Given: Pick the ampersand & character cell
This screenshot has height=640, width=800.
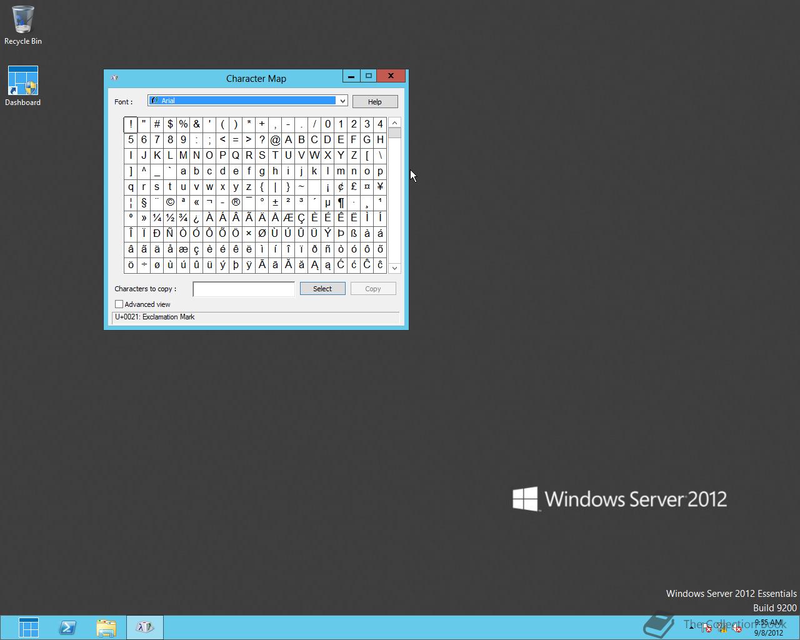Looking at the screenshot, I should point(196,124).
